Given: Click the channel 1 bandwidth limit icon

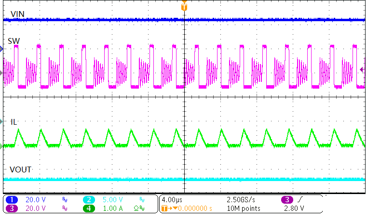Looking at the screenshot, I should (x=65, y=200).
